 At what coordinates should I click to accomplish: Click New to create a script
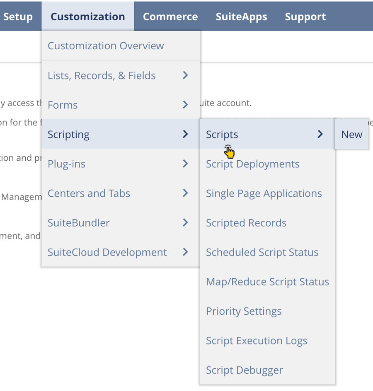pos(351,134)
